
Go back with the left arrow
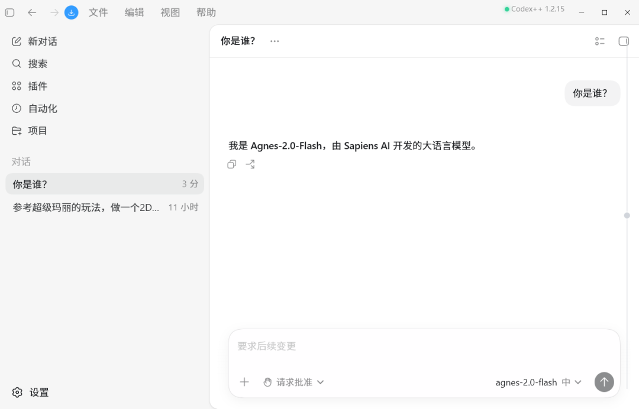tap(32, 12)
